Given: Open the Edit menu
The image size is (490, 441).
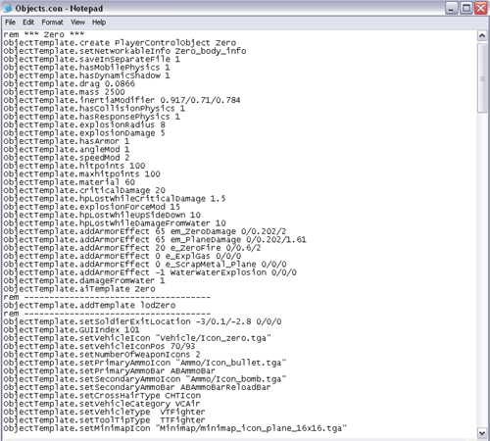Looking at the screenshot, I should (28, 23).
